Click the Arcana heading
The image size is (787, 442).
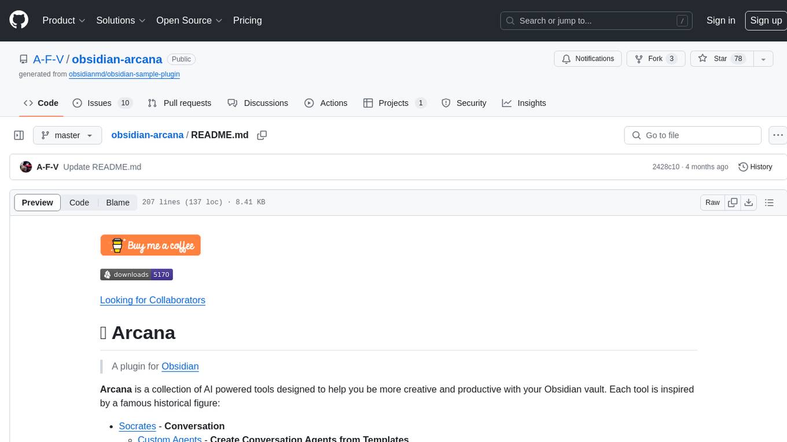click(138, 333)
